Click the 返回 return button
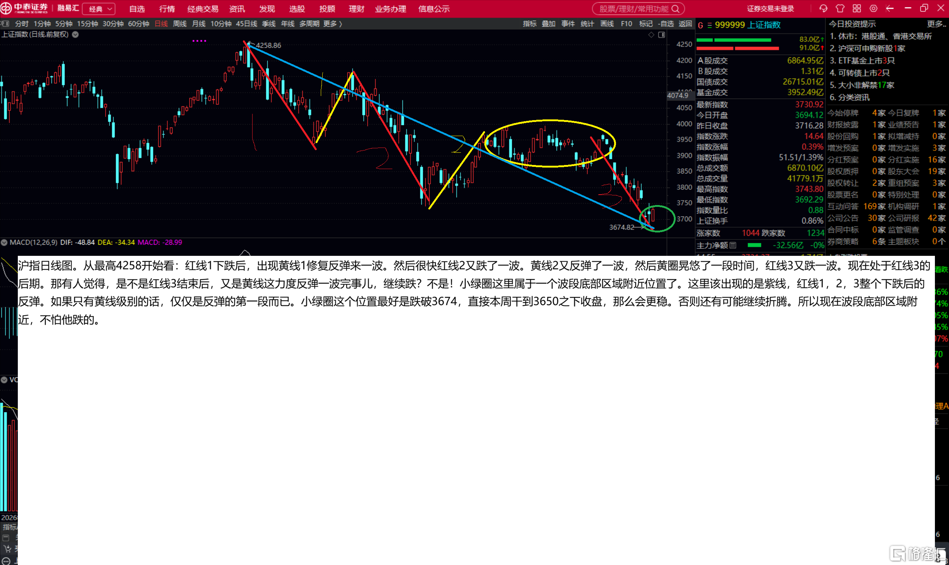Viewport: 949px width, 565px height. 685,24
